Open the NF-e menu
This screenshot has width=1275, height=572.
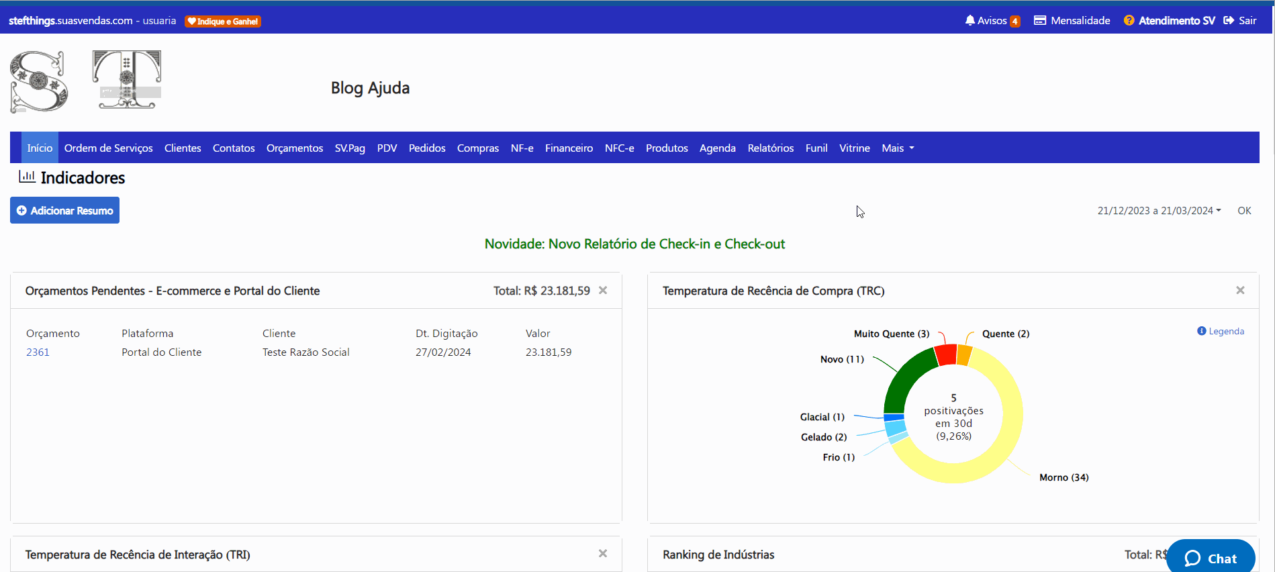[x=522, y=148]
